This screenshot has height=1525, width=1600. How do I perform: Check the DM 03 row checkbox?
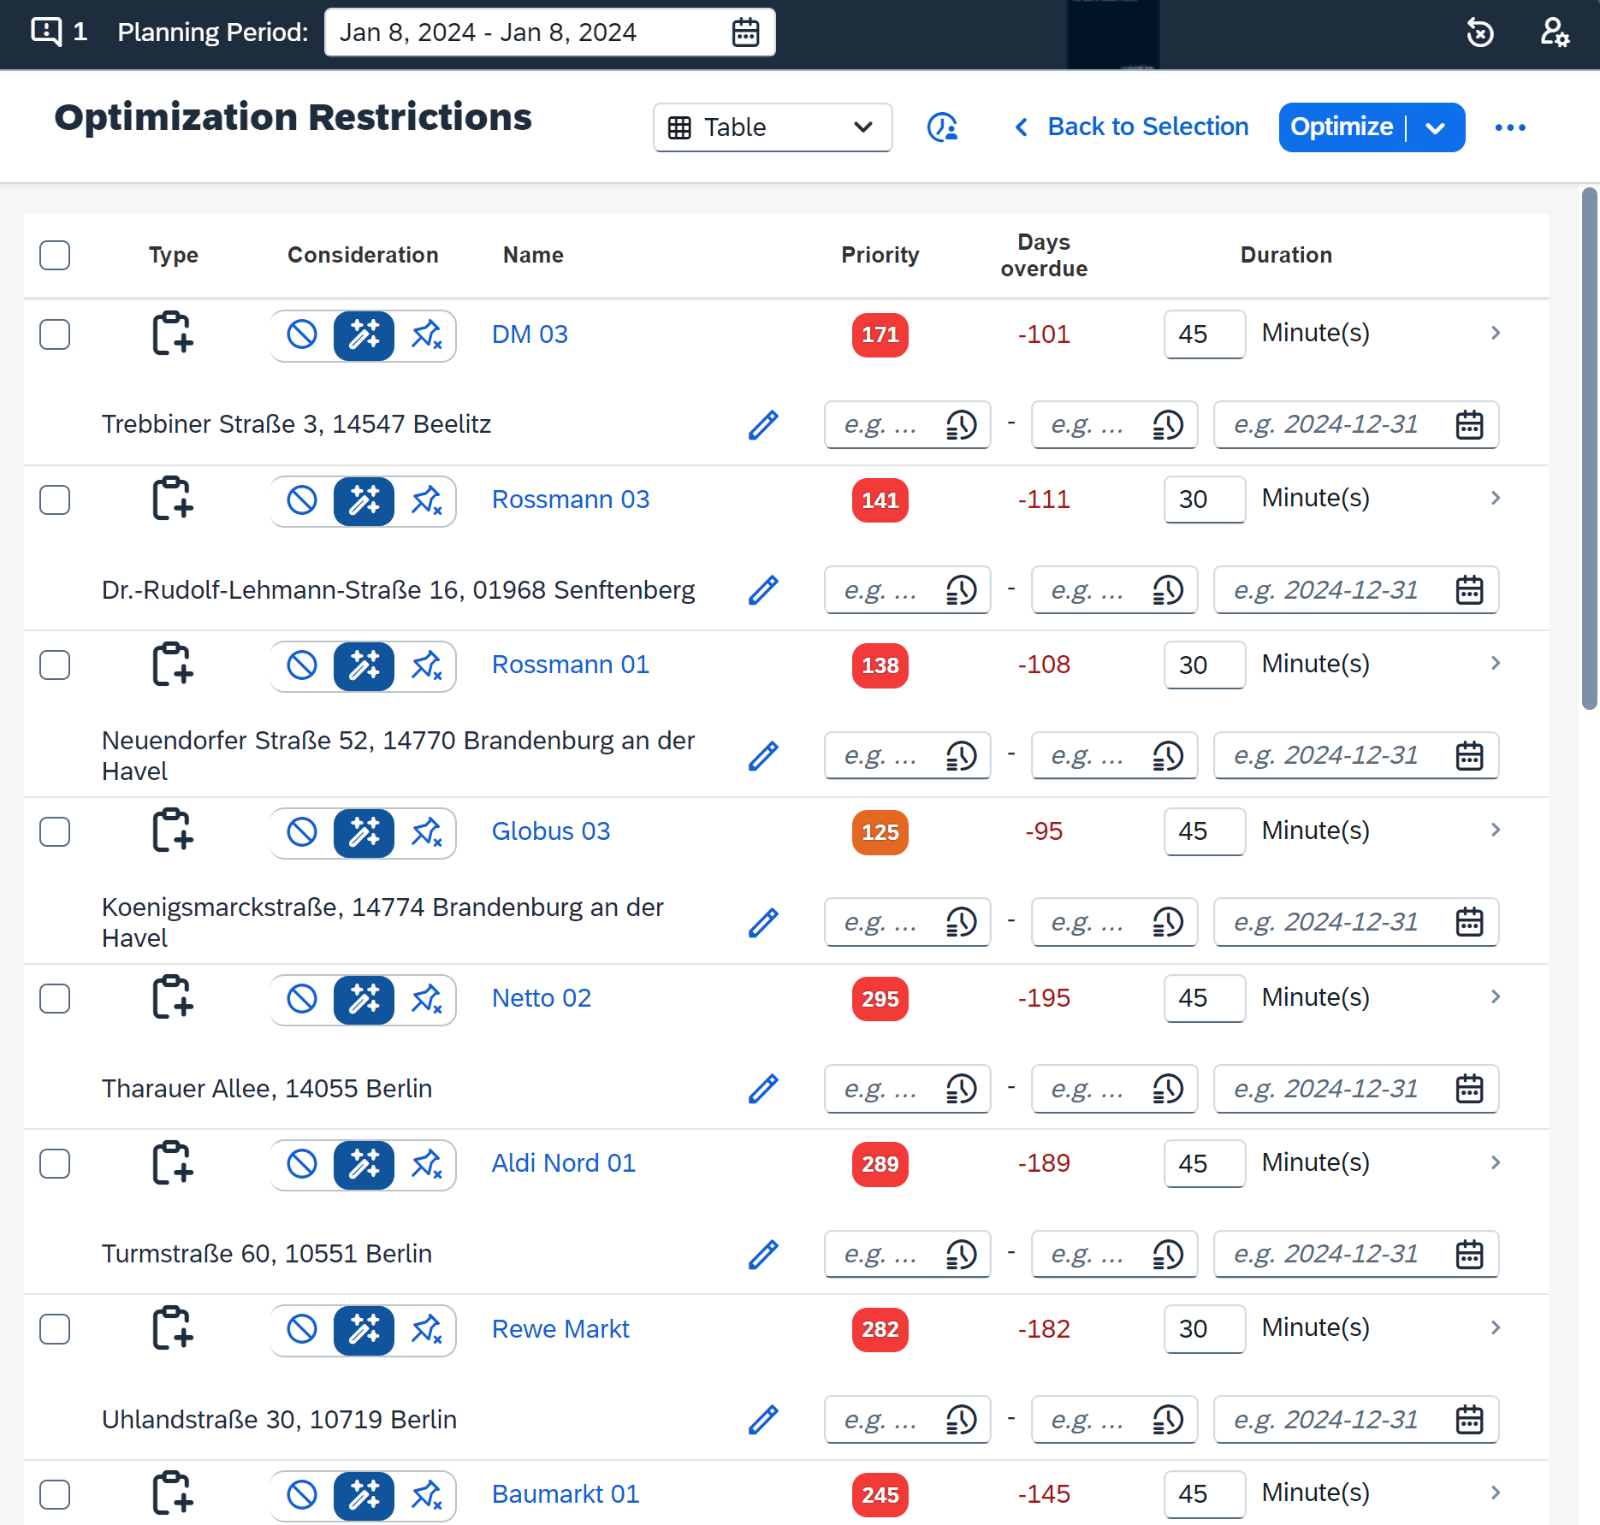pos(55,334)
